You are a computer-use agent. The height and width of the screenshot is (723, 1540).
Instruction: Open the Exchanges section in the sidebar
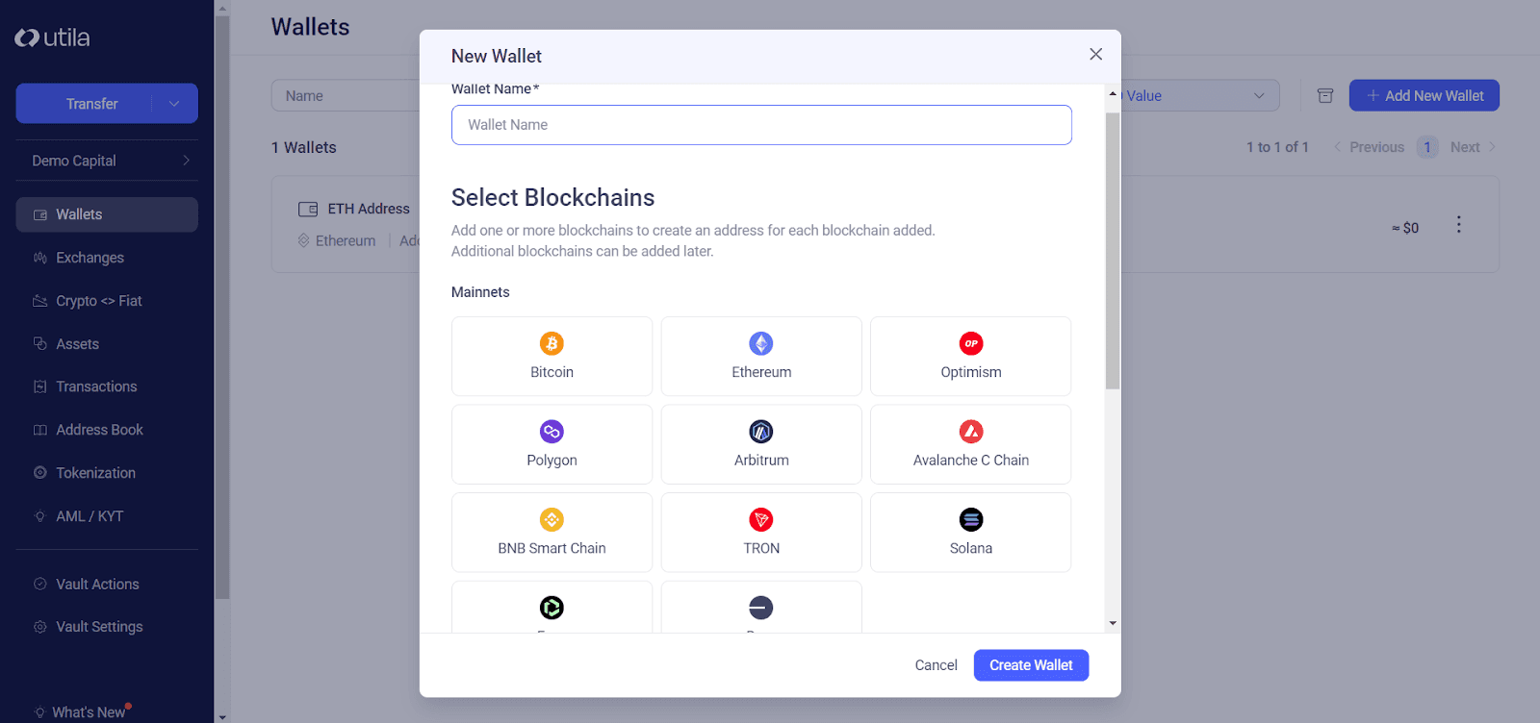click(90, 257)
